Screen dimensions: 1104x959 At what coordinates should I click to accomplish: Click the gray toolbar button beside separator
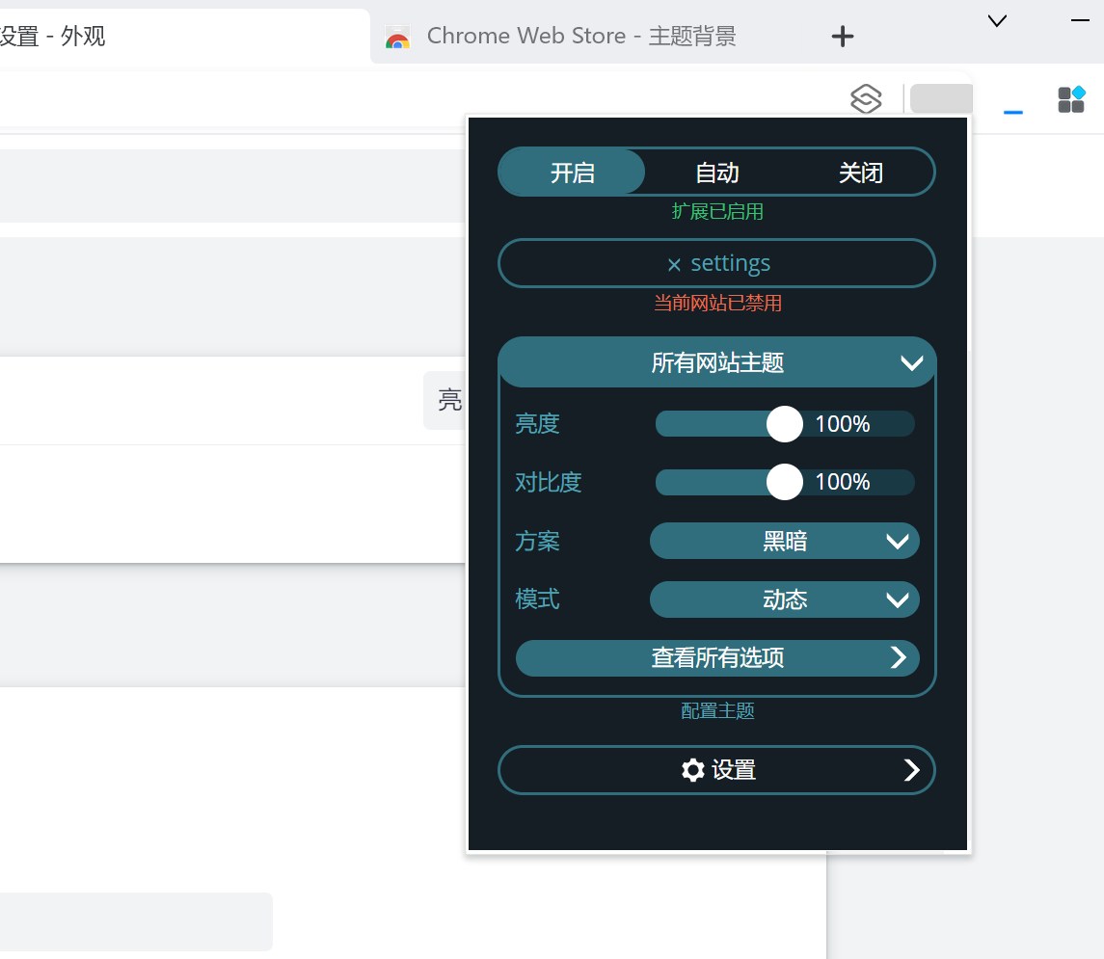941,98
